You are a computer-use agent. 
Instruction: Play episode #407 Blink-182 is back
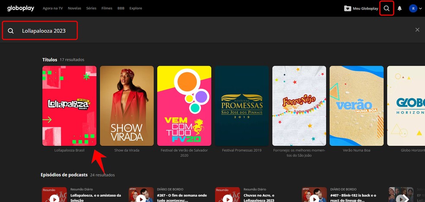(x=314, y=199)
